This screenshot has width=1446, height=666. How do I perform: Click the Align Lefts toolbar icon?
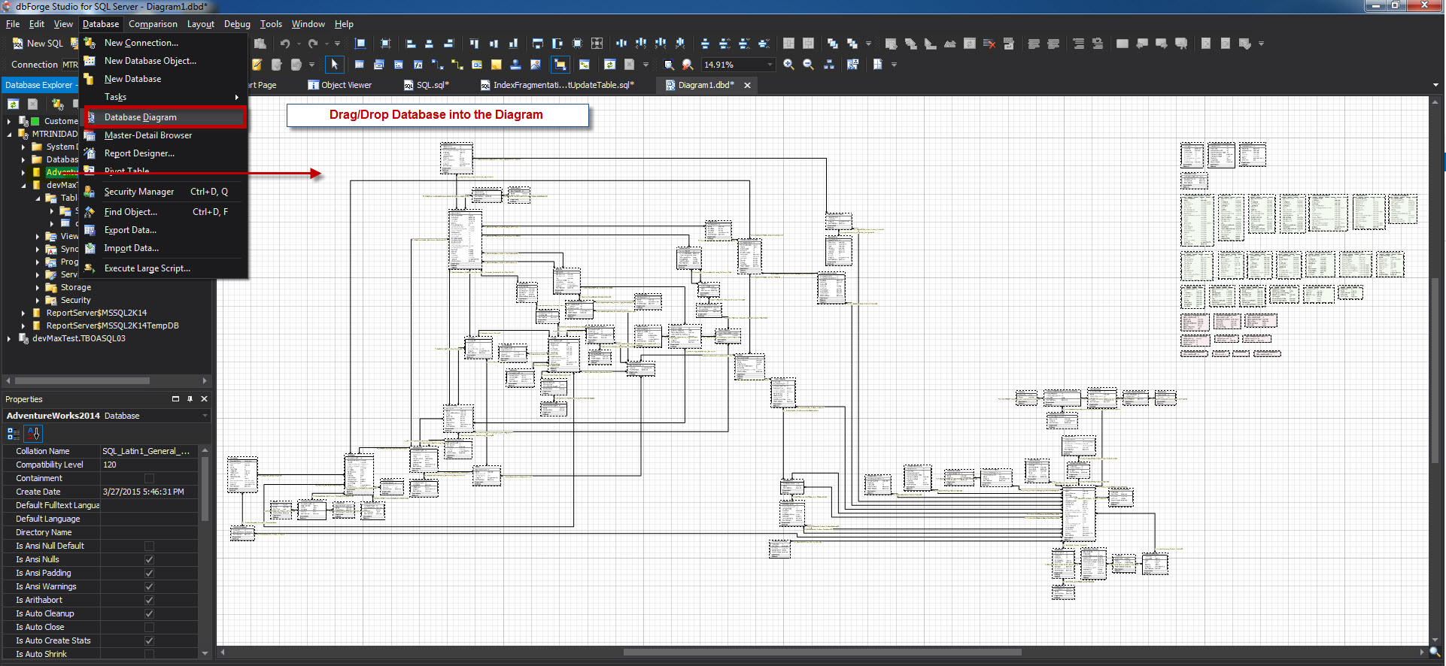point(411,44)
